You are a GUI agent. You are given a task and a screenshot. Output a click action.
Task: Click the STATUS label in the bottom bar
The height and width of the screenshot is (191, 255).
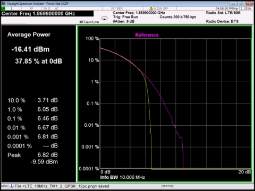(x=167, y=186)
